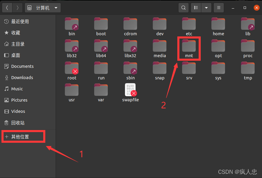The width and height of the screenshot is (262, 178).
Task: Minimize the file manager window
Action: point(233,8)
